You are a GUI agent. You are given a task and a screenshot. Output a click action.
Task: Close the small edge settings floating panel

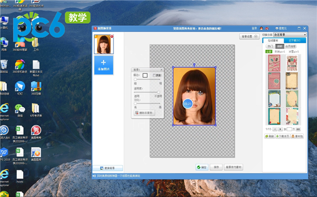point(161,70)
